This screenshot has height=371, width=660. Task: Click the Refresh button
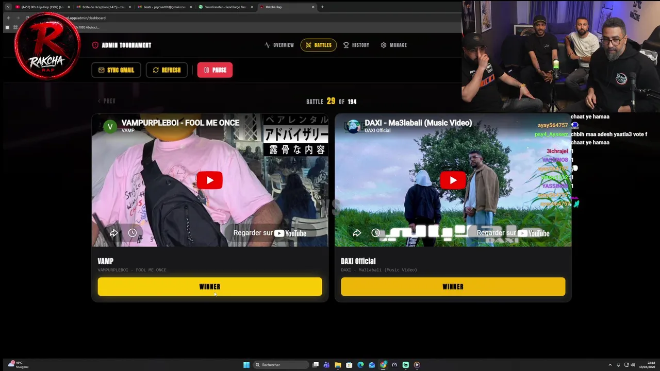pos(167,70)
